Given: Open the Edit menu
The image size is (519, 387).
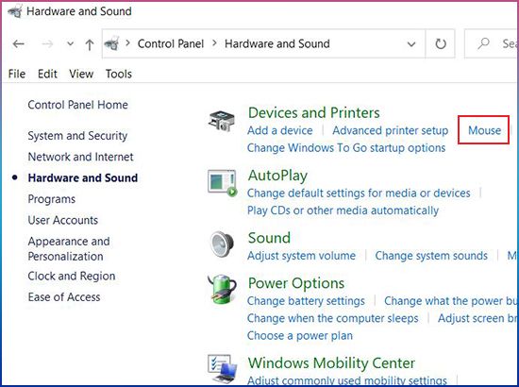Looking at the screenshot, I should (x=47, y=74).
